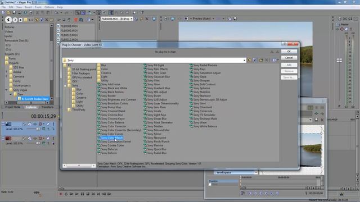Image resolution: width=360 pixels, height=202 pixels.
Task: Click the plug-in tree horizontal scrollbar
Action: coord(79,166)
